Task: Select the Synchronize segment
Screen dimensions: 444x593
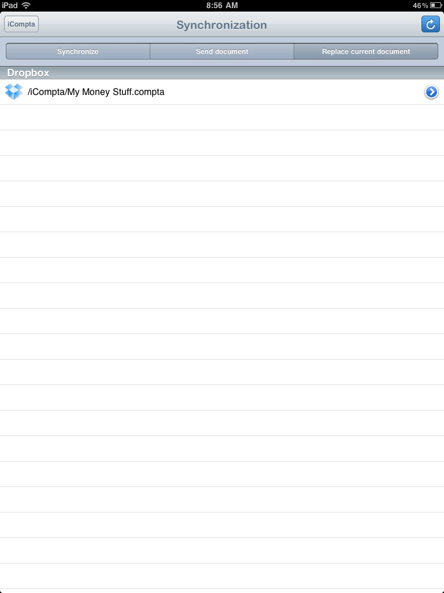Action: click(78, 52)
